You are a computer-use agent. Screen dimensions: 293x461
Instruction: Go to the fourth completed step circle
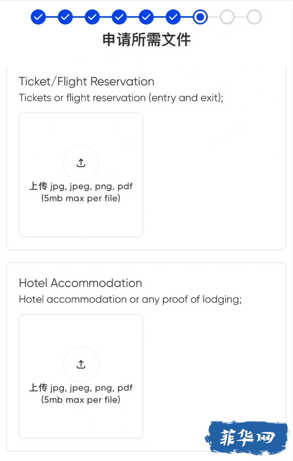pyautogui.click(x=119, y=17)
